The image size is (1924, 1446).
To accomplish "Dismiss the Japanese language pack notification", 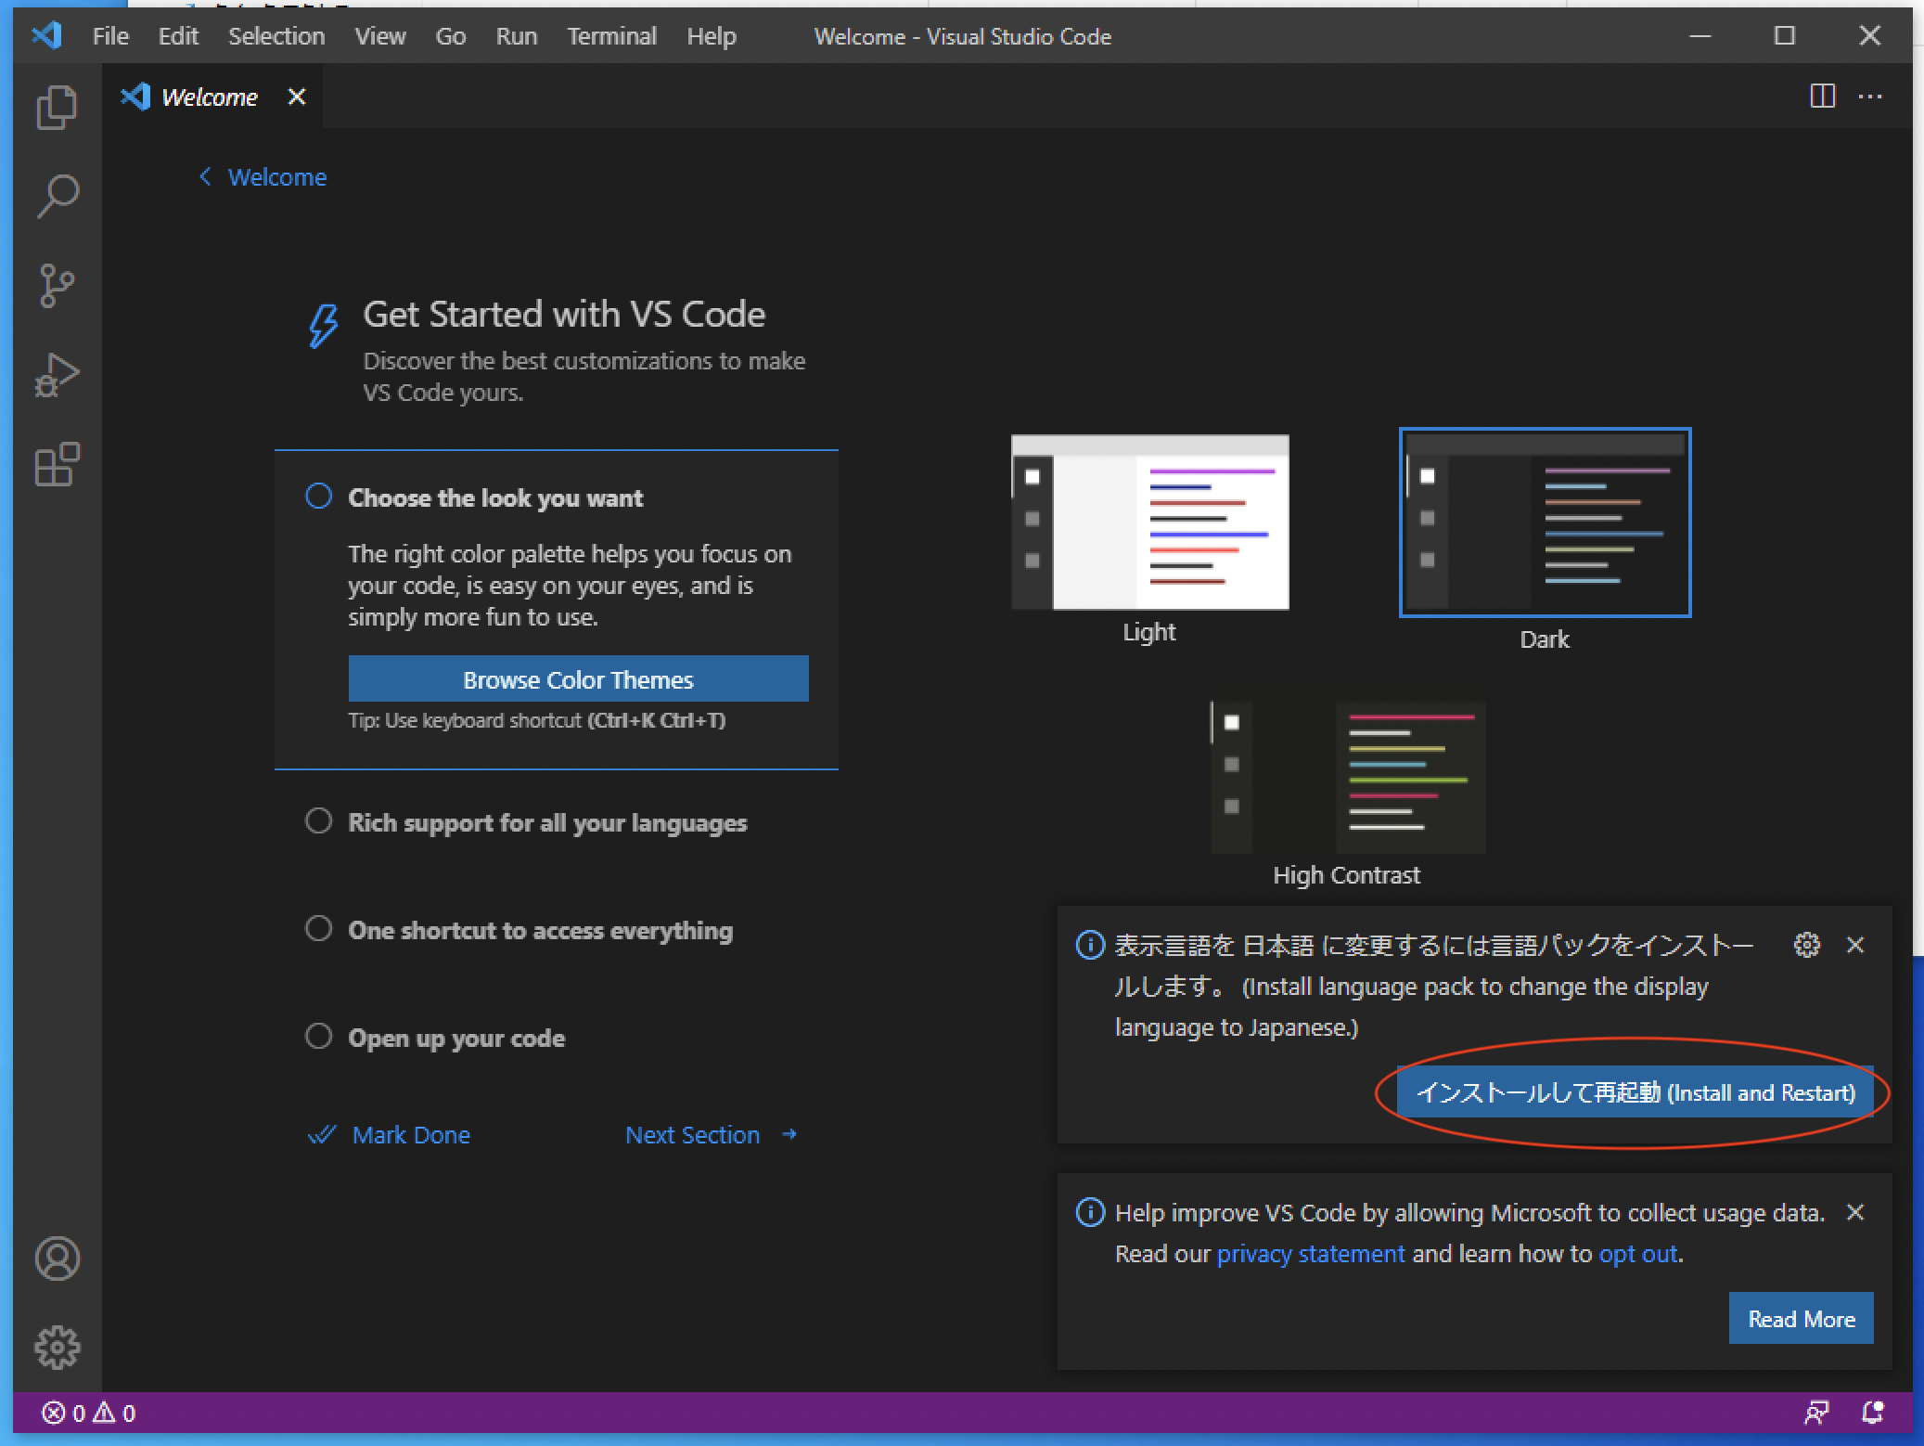I will 1855,945.
